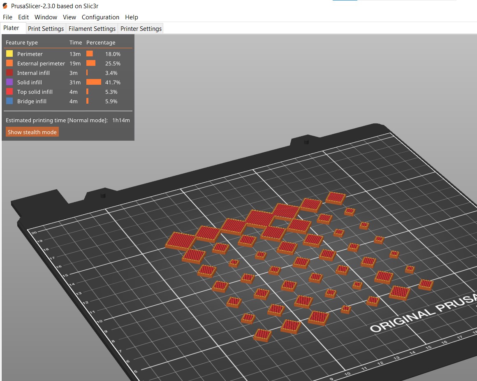
Task: Click the red Top solid infill swatch
Action: (9, 91)
